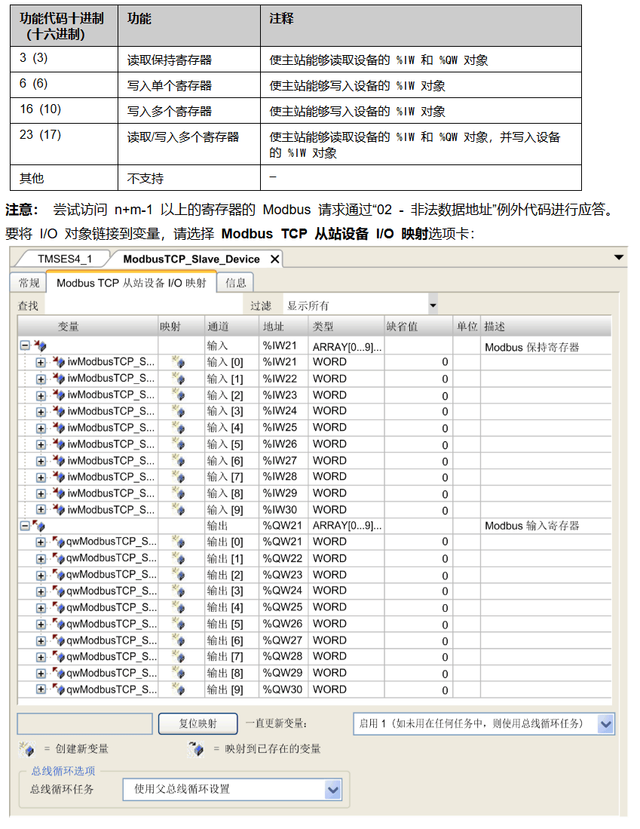Screen dimensions: 640x829
Task: Switch to the TMSES4_1 tab
Action: point(65,259)
